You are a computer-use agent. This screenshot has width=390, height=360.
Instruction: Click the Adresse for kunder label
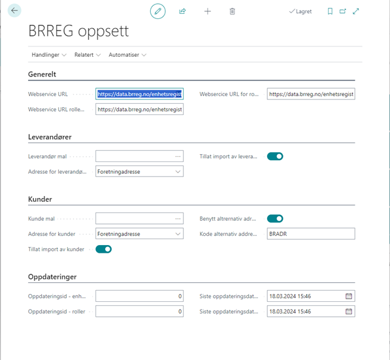[x=52, y=234]
